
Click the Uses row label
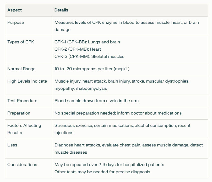click(12, 145)
